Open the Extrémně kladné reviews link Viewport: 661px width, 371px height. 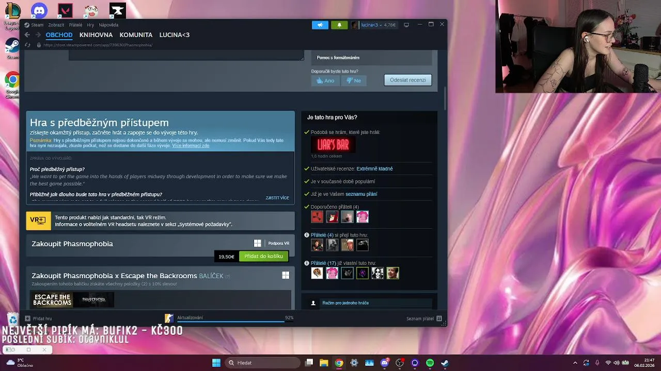[374, 168]
